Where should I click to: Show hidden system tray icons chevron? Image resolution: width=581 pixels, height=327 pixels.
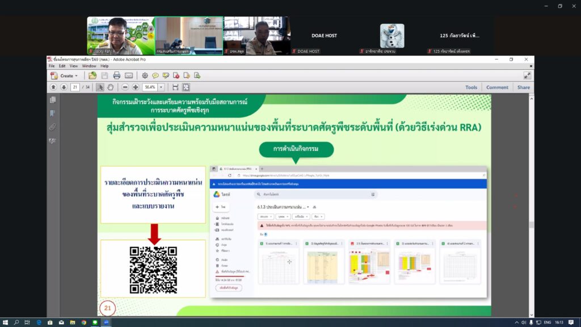point(523,322)
